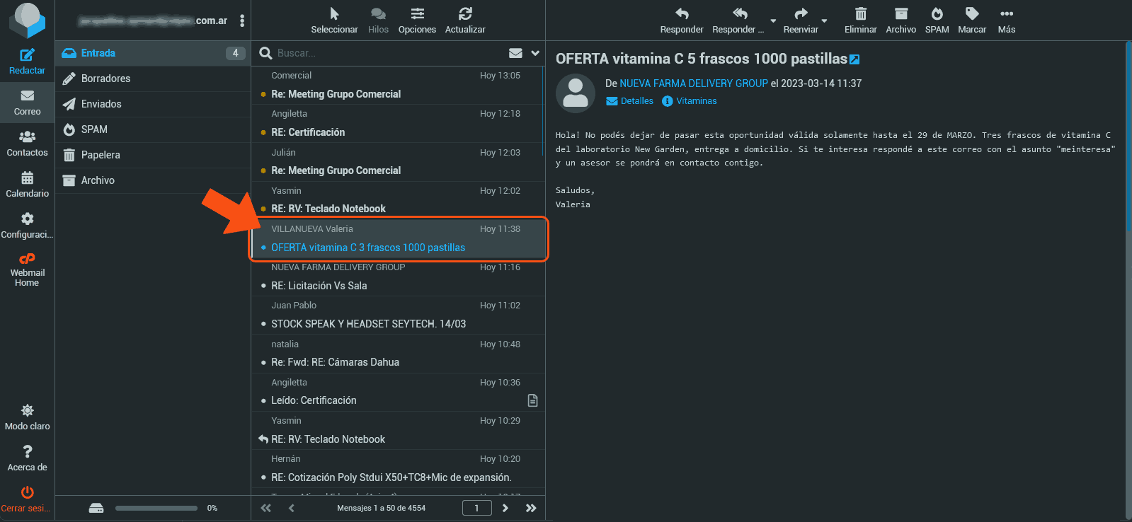
Task: Expand the Reenviar dropdown arrow
Action: click(x=824, y=21)
